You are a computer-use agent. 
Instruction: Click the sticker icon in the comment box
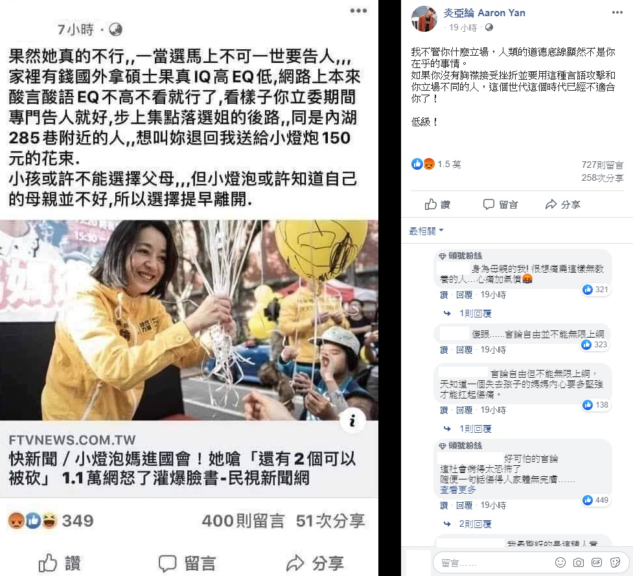(x=615, y=562)
